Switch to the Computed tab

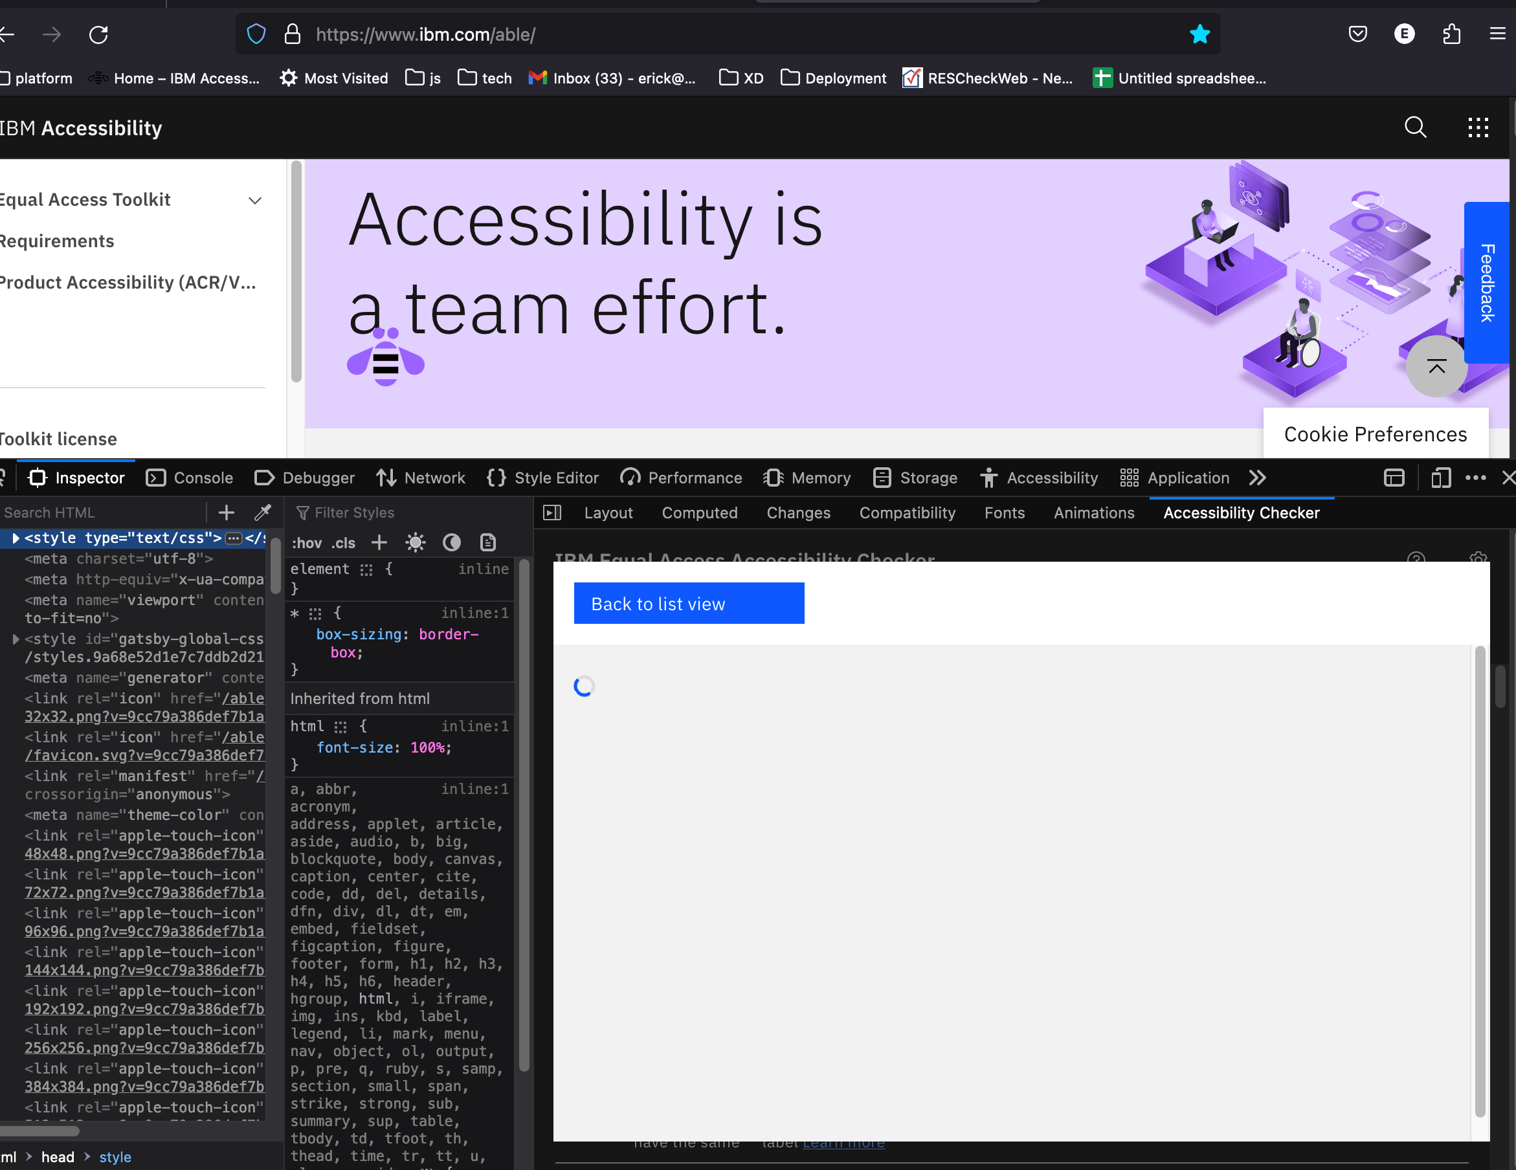pos(700,513)
